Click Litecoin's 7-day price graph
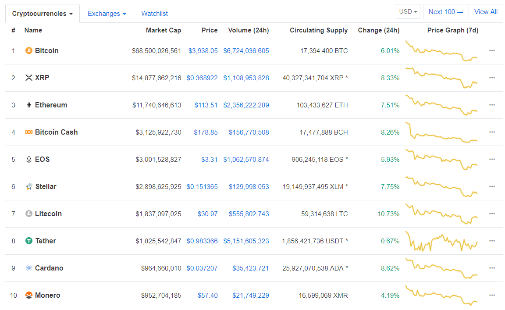Viewport: 505px width, 310px height. coord(441,214)
